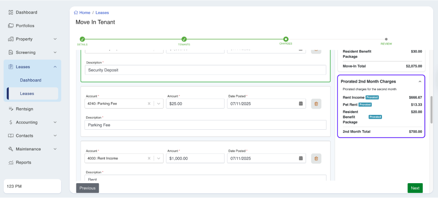Image resolution: width=438 pixels, height=198 pixels.
Task: Click the vertical scrollbar on the right
Action: click(x=432, y=114)
